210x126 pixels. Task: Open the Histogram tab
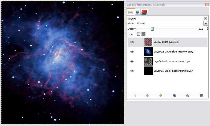137,12
